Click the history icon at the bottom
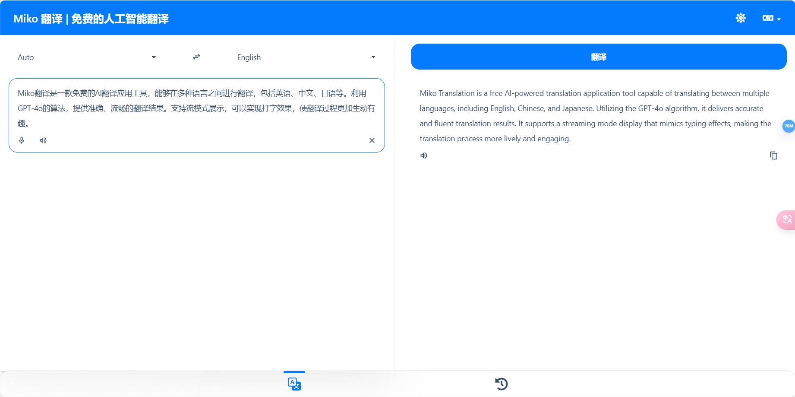The image size is (795, 397). coord(502,383)
